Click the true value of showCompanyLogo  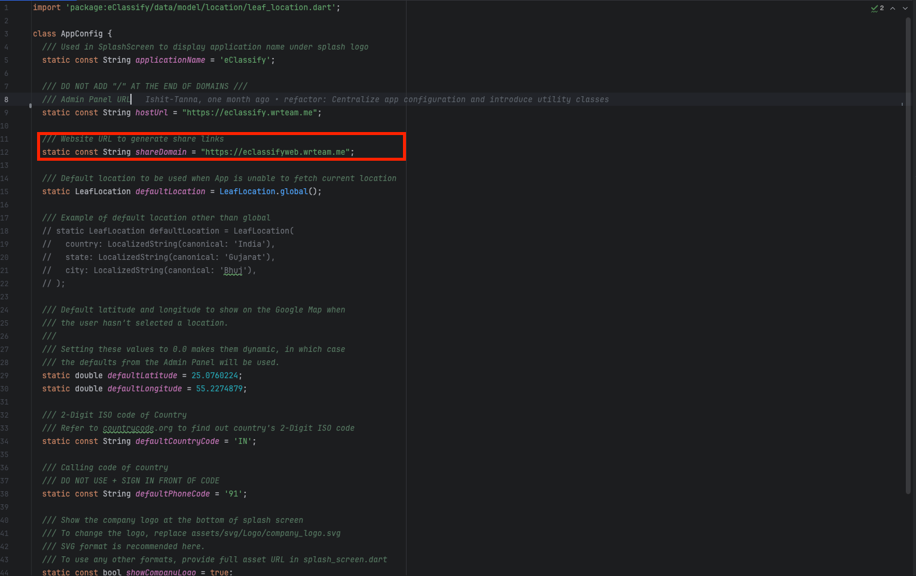pos(220,572)
